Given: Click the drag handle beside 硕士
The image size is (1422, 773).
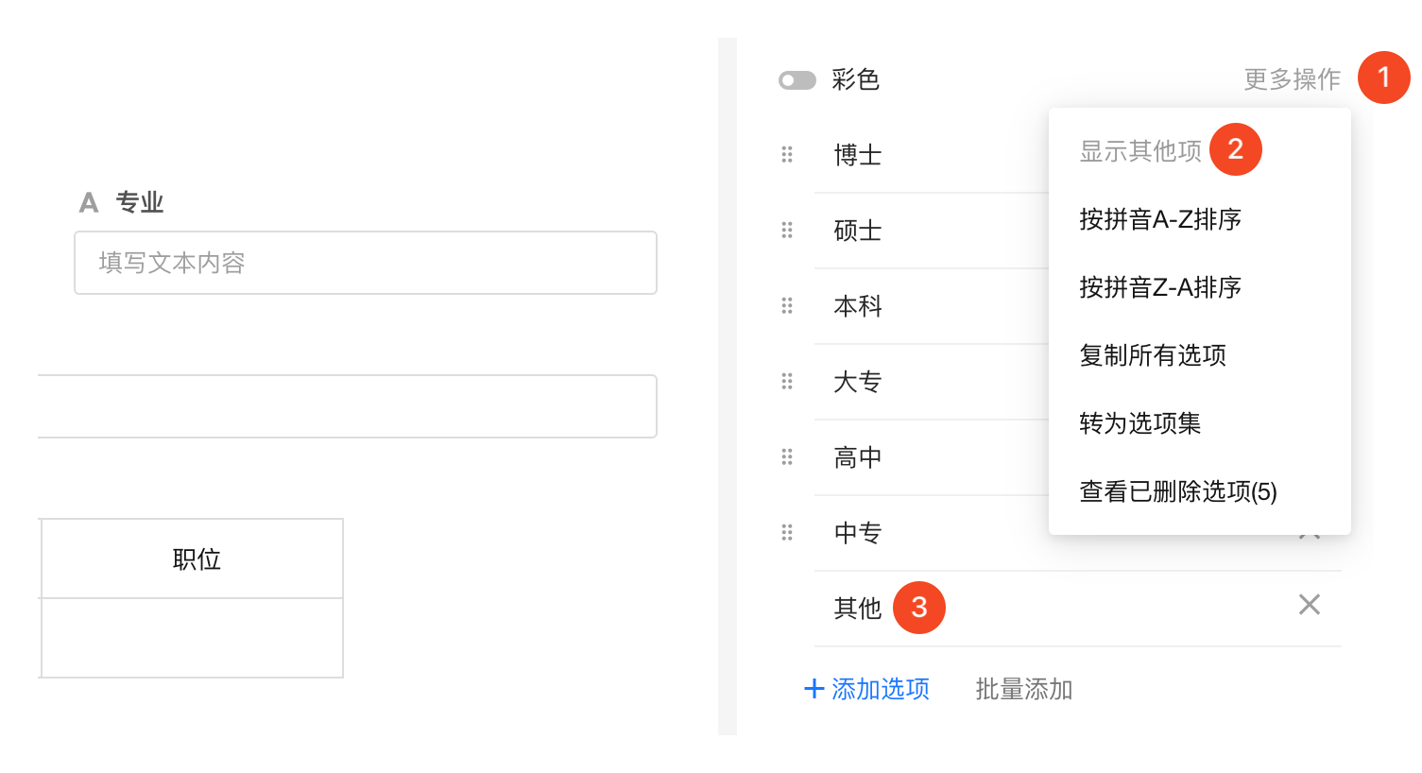Looking at the screenshot, I should (x=787, y=231).
